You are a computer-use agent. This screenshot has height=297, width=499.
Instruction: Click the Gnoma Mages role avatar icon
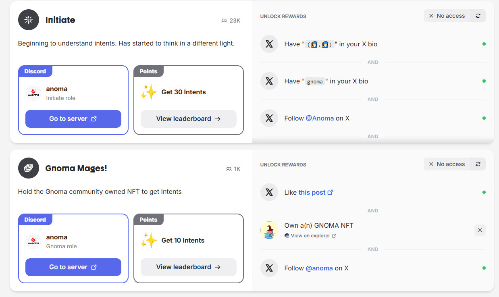click(x=28, y=168)
